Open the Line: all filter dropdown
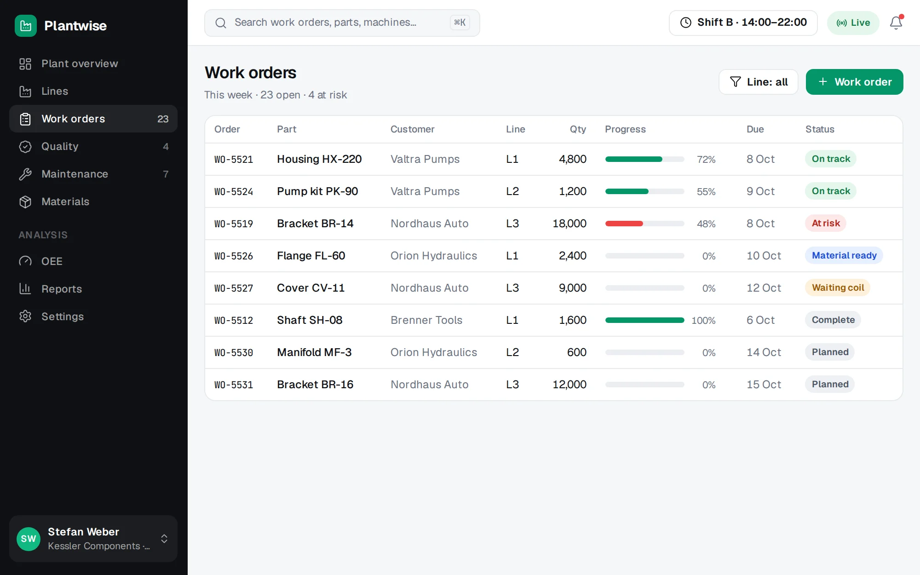The height and width of the screenshot is (575, 920). click(759, 82)
